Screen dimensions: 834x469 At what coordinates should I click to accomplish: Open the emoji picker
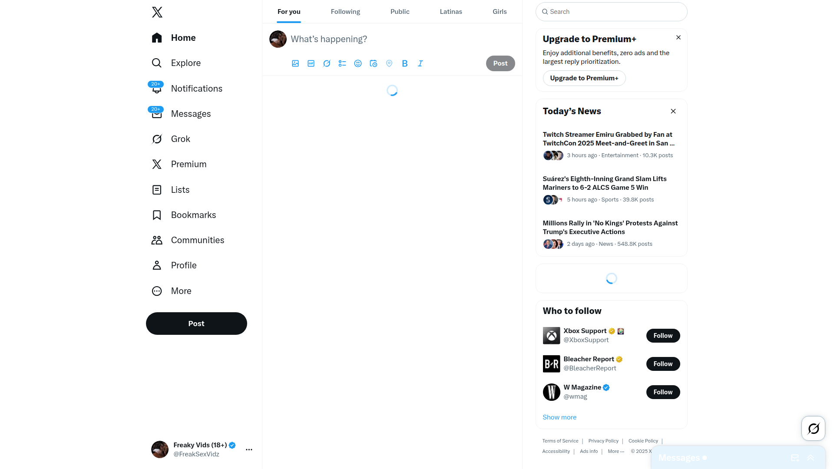pyautogui.click(x=358, y=63)
